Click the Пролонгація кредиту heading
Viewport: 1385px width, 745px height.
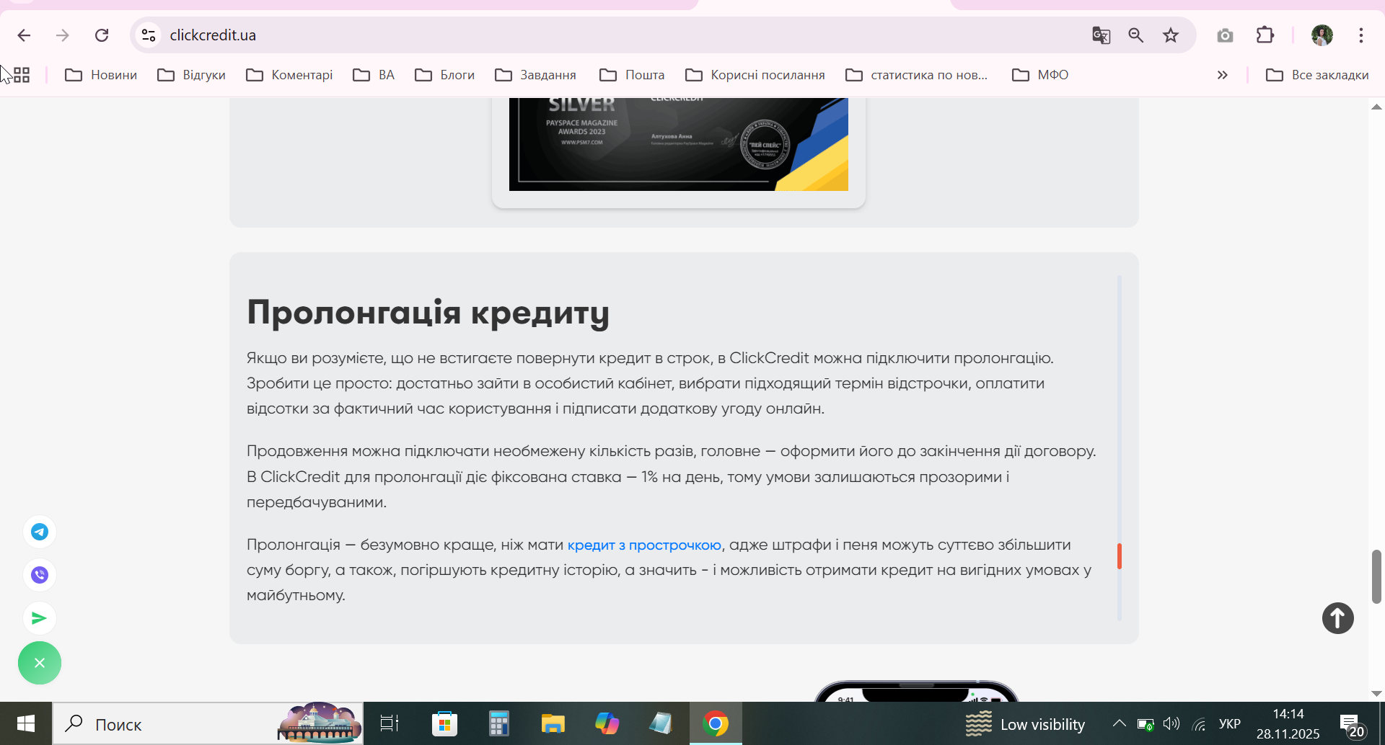tap(428, 313)
